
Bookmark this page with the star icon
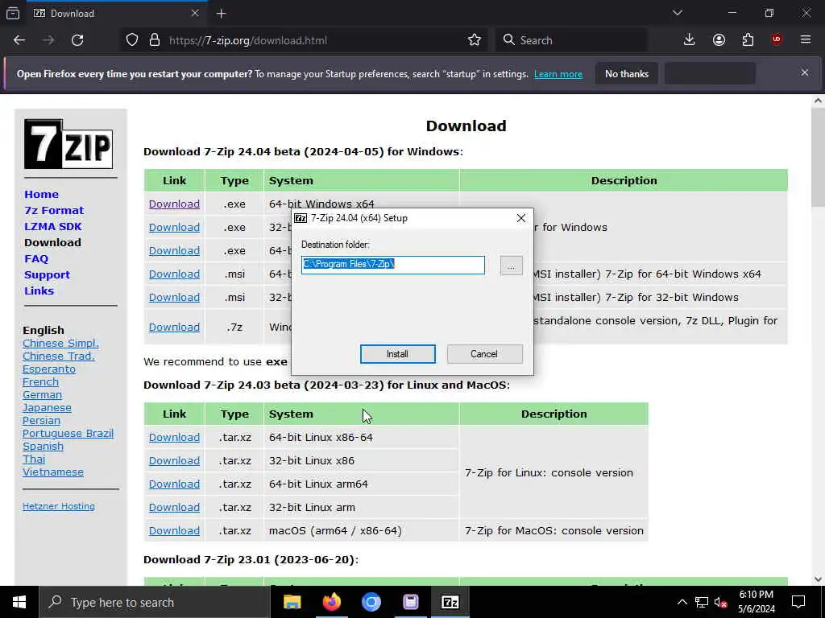(474, 40)
